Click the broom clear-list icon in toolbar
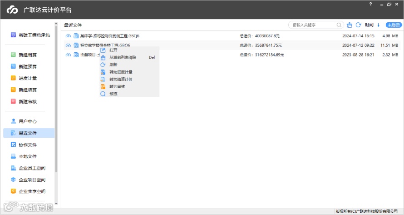The width and height of the screenshot is (404, 215). tap(350, 25)
